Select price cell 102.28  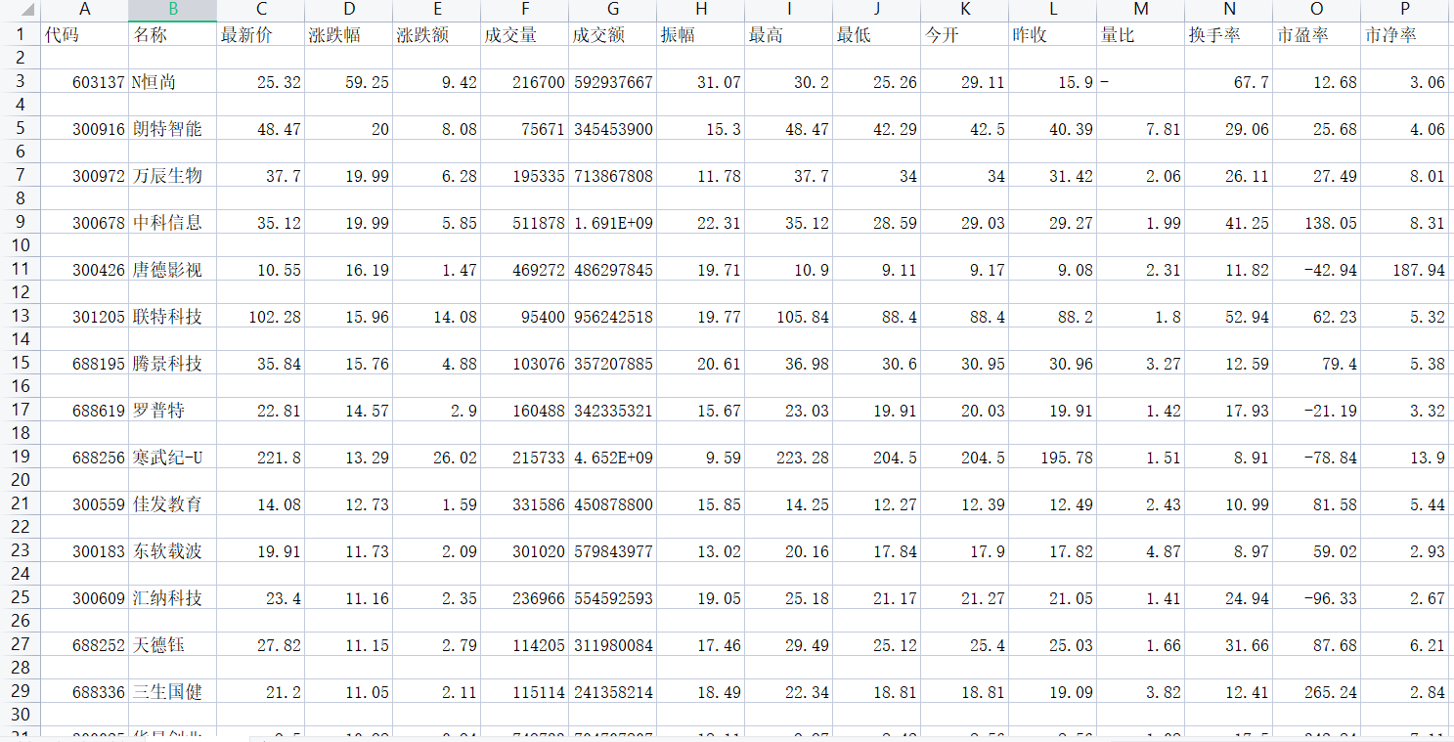click(261, 316)
